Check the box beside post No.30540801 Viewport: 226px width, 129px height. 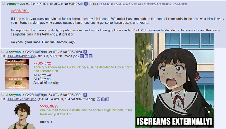click(x=3, y=94)
